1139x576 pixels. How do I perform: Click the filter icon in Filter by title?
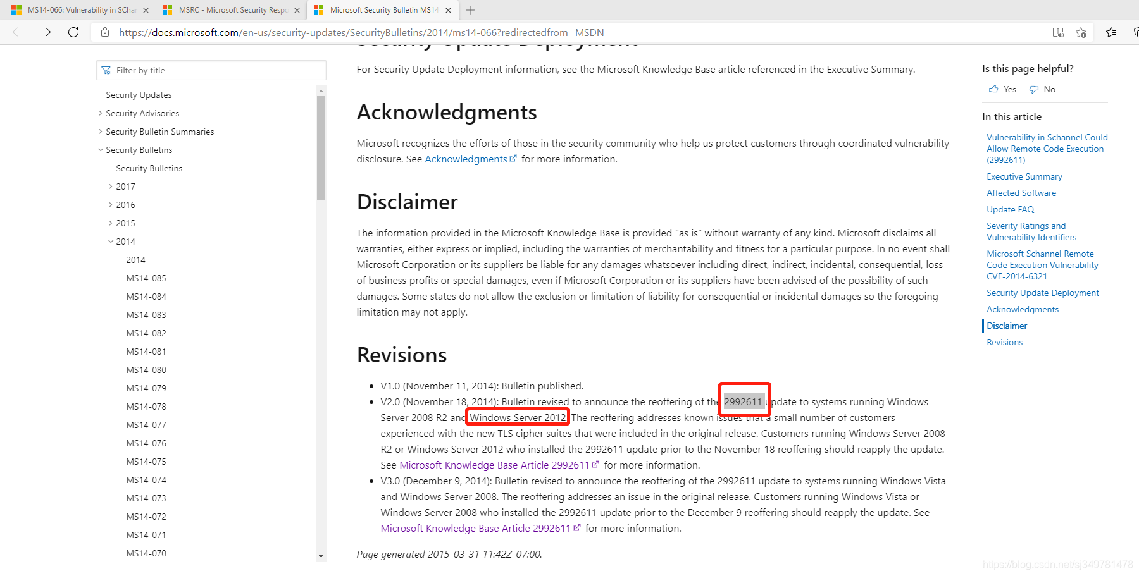[x=106, y=70]
